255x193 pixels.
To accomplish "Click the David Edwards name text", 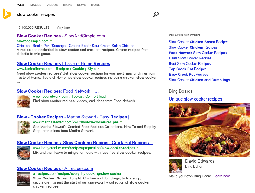I will point(200,161).
